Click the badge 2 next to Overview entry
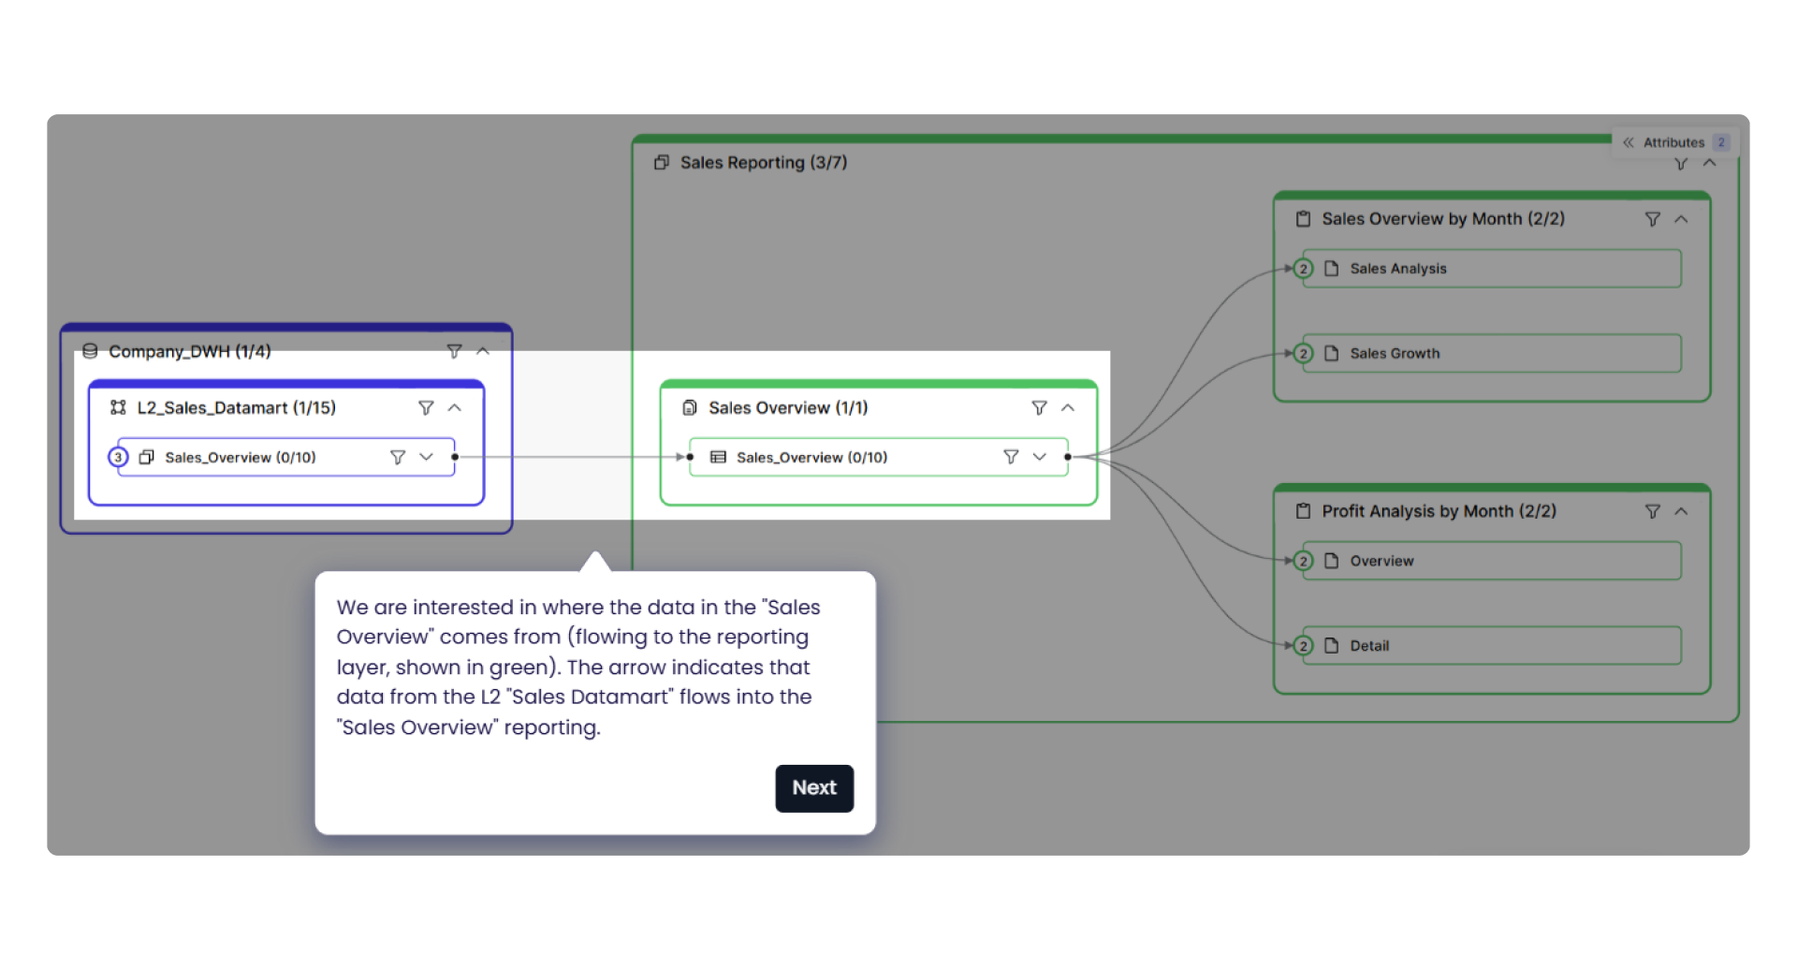Viewport: 1797px width, 969px height. pos(1303,561)
